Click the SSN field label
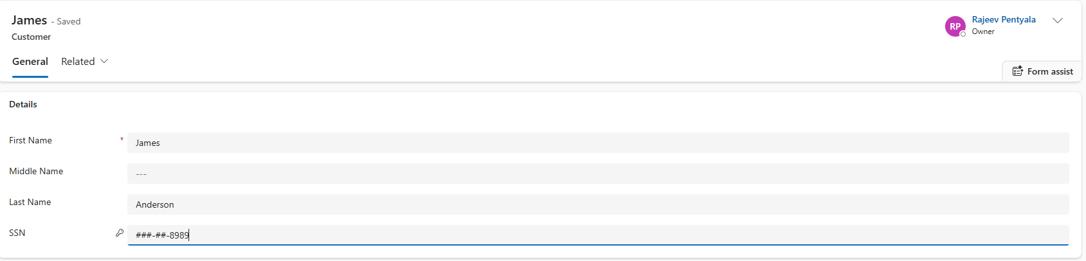Image resolution: width=1086 pixels, height=261 pixels. (x=17, y=233)
